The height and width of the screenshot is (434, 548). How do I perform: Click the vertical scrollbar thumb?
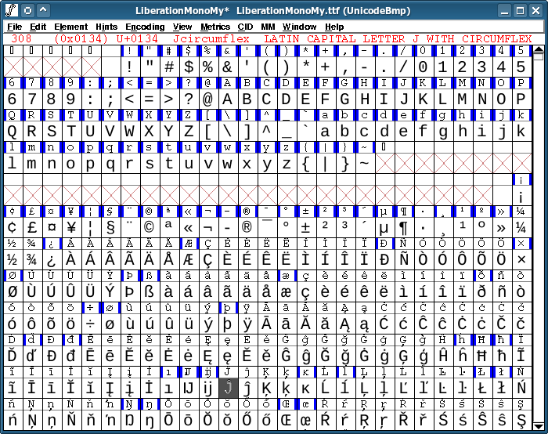(539, 56)
